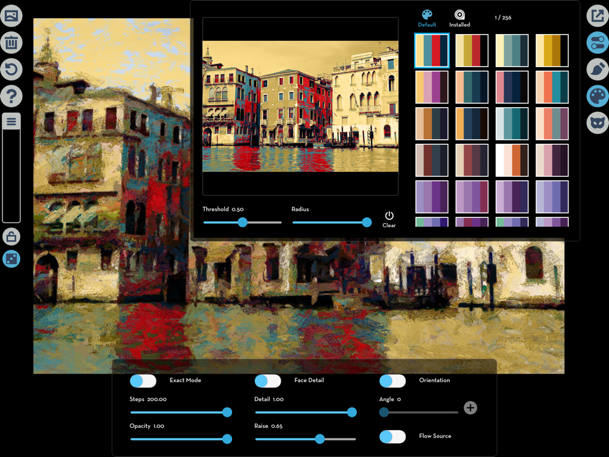Click the Detail slider handle

352,413
